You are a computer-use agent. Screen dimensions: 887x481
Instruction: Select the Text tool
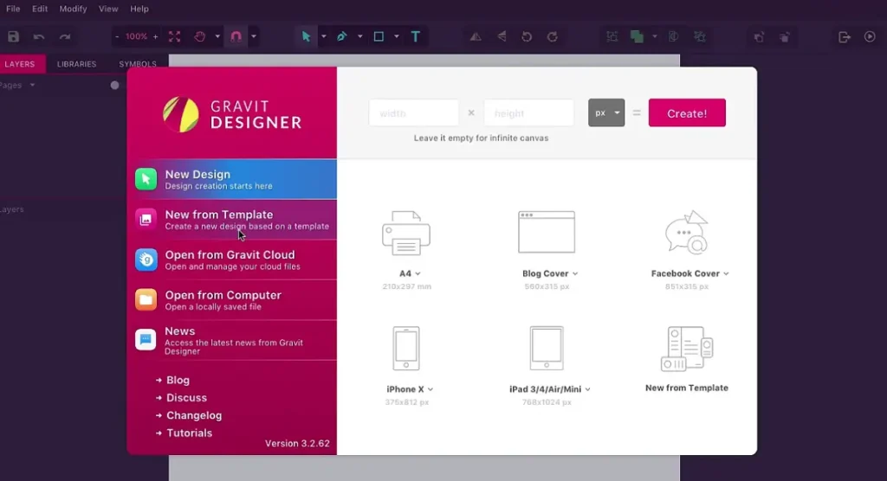pos(415,36)
